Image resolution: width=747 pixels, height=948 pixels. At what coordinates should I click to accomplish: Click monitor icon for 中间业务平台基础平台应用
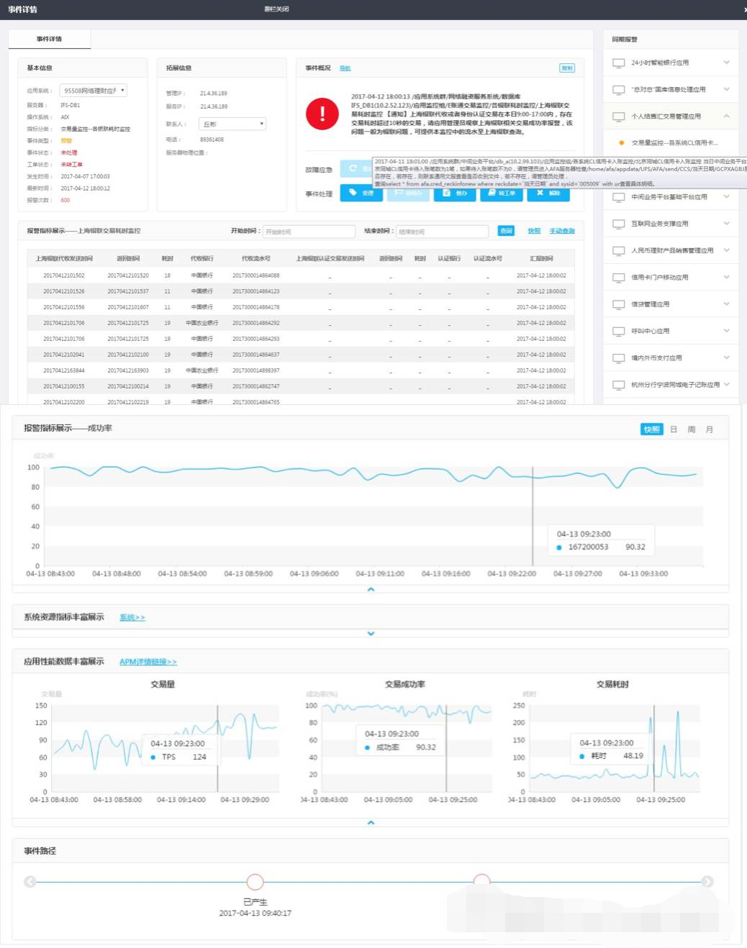click(618, 197)
